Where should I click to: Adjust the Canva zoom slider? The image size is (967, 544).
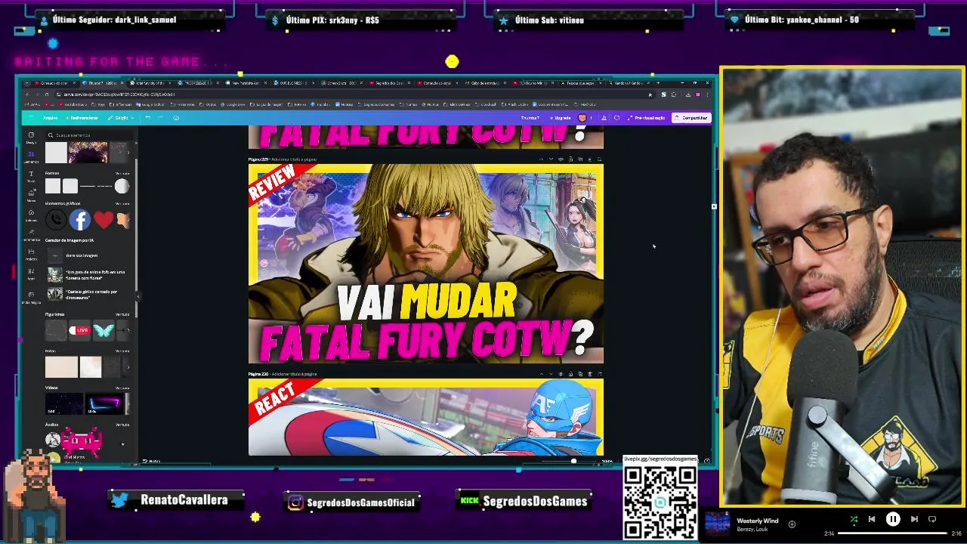tap(573, 461)
